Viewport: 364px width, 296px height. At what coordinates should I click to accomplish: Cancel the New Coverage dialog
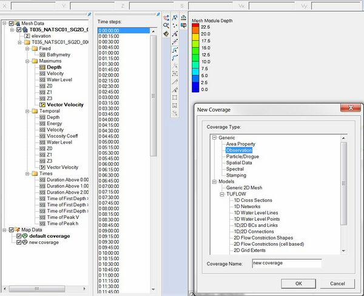click(x=337, y=283)
